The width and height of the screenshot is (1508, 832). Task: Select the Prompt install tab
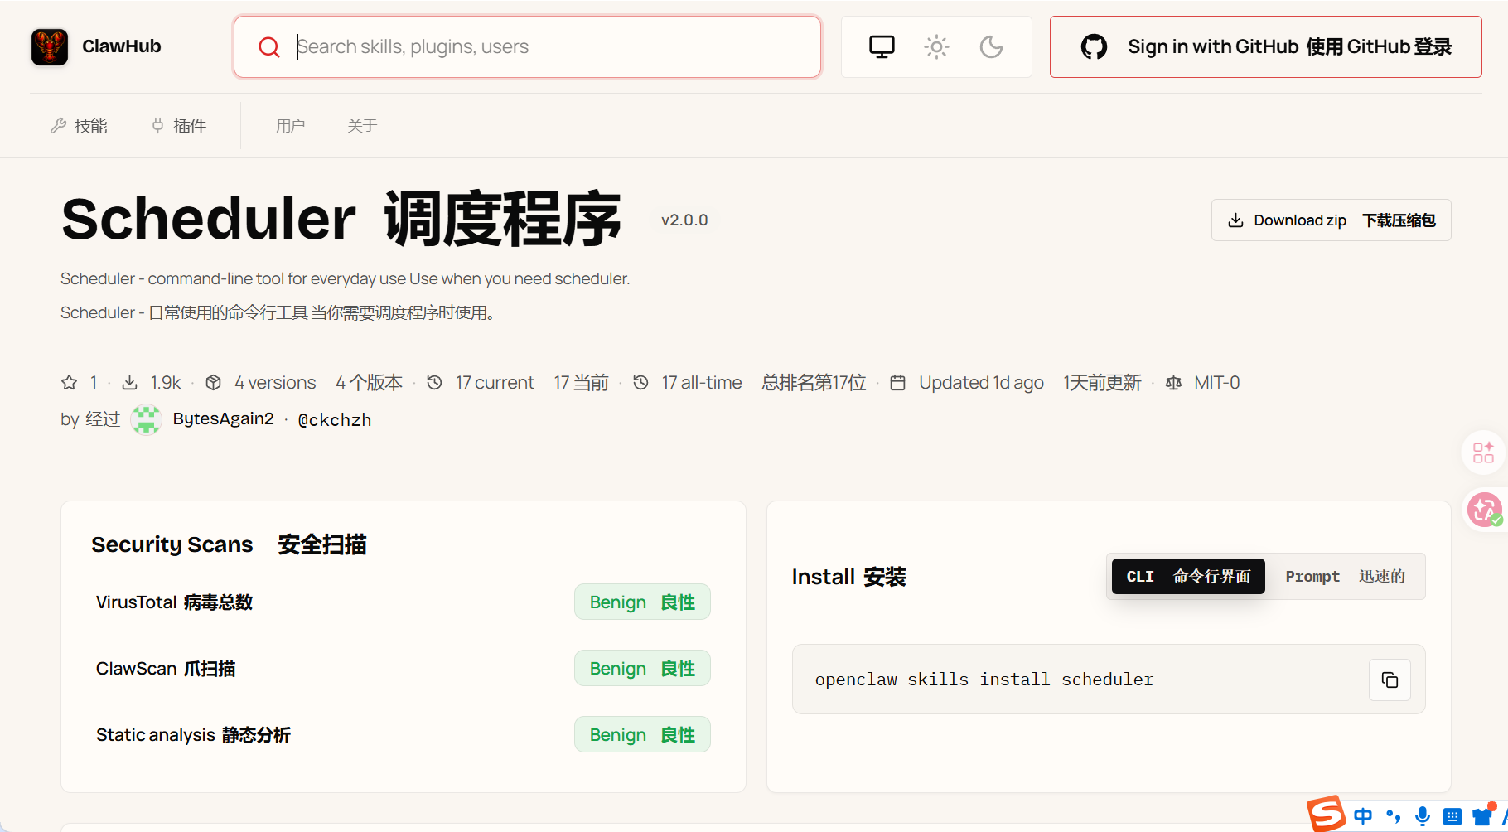[x=1345, y=577]
